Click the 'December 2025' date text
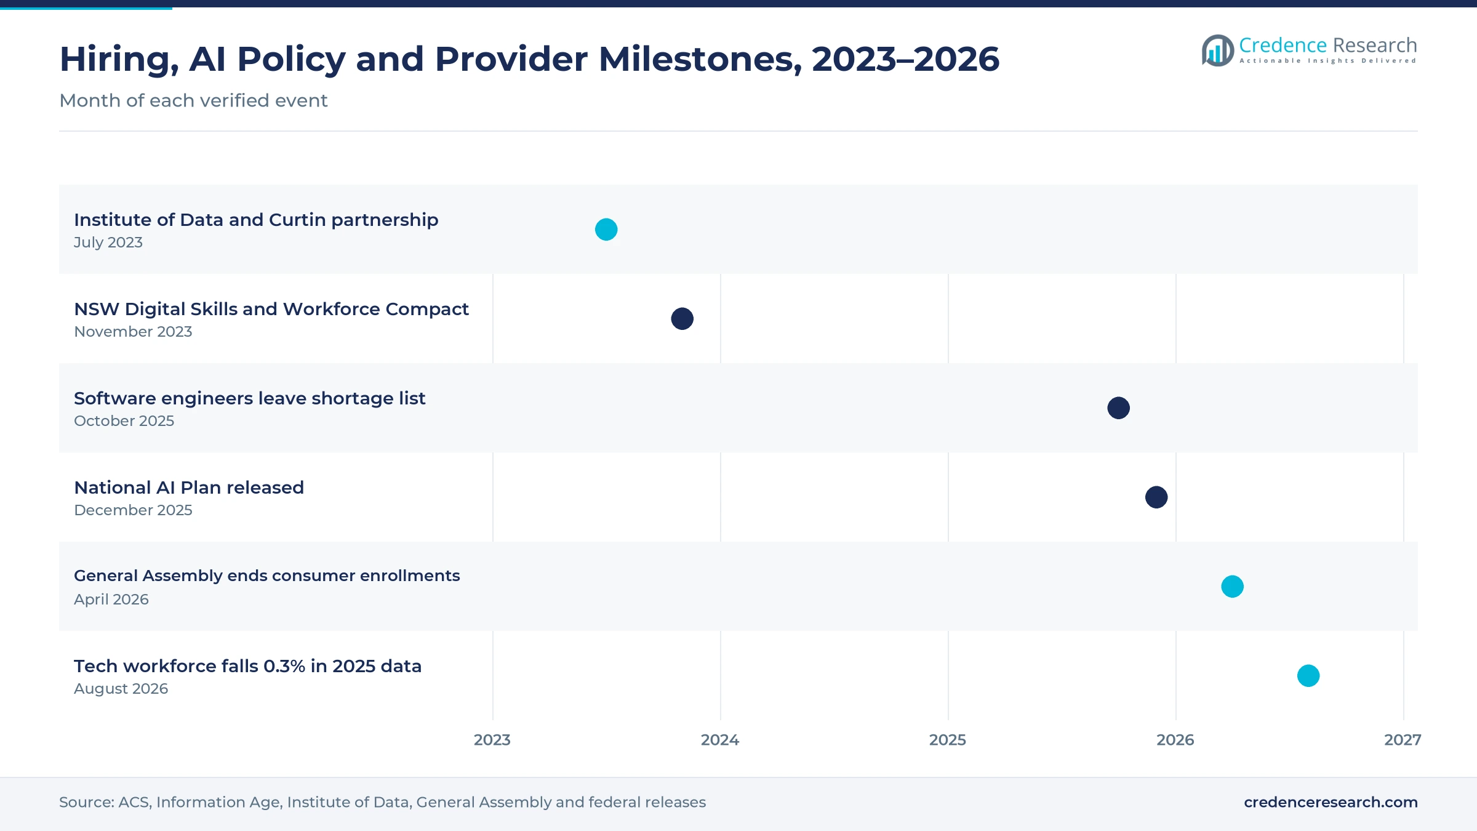Viewport: 1477px width, 831px height. click(133, 510)
